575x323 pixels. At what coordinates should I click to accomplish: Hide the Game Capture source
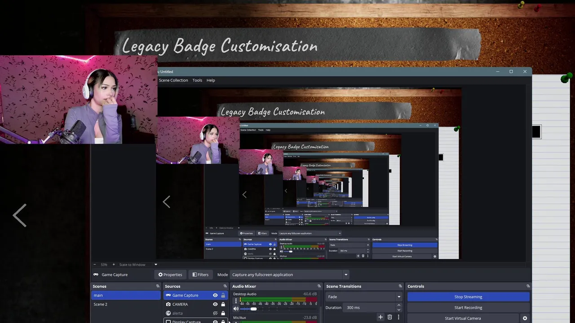point(215,295)
